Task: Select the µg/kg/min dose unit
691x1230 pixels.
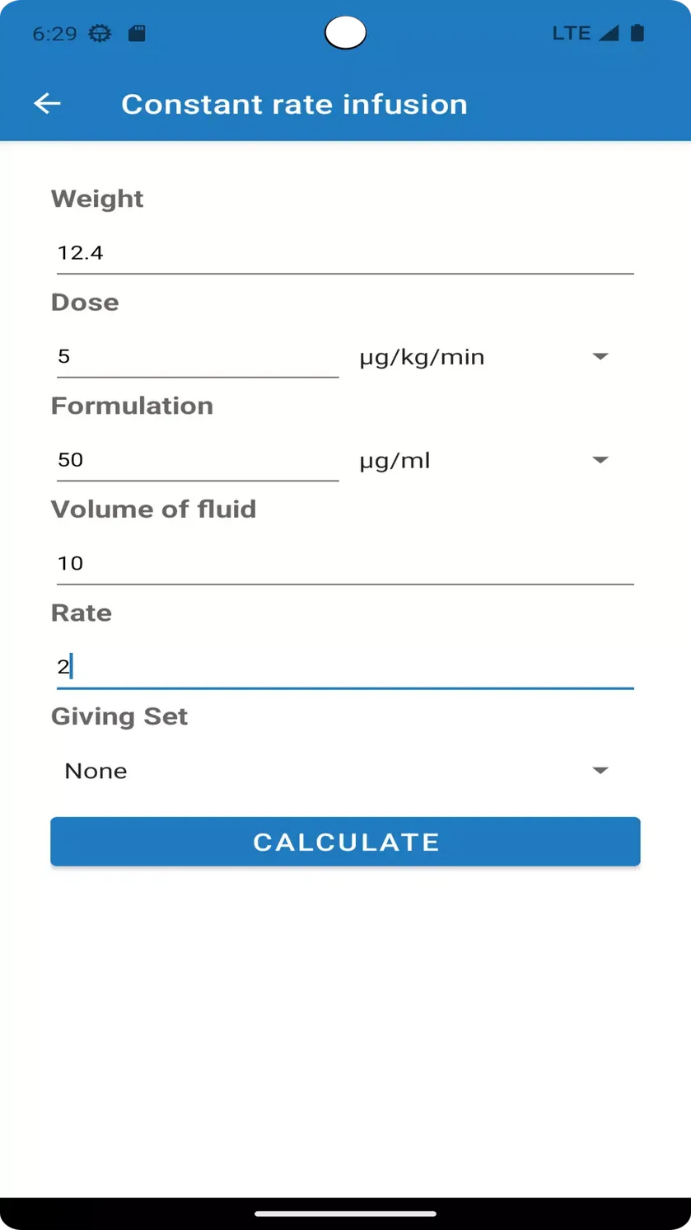Action: pos(422,357)
